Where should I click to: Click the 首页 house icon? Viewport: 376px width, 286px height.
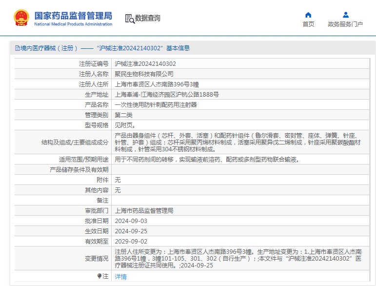[308, 15]
